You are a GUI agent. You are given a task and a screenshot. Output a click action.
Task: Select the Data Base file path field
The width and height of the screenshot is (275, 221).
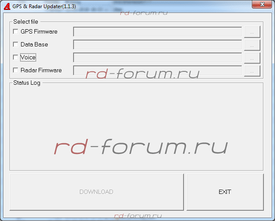coord(157,45)
